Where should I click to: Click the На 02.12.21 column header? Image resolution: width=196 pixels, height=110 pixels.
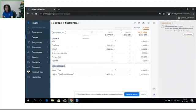tap(142, 32)
